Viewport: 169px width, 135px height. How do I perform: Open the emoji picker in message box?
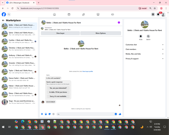(x=116, y=114)
